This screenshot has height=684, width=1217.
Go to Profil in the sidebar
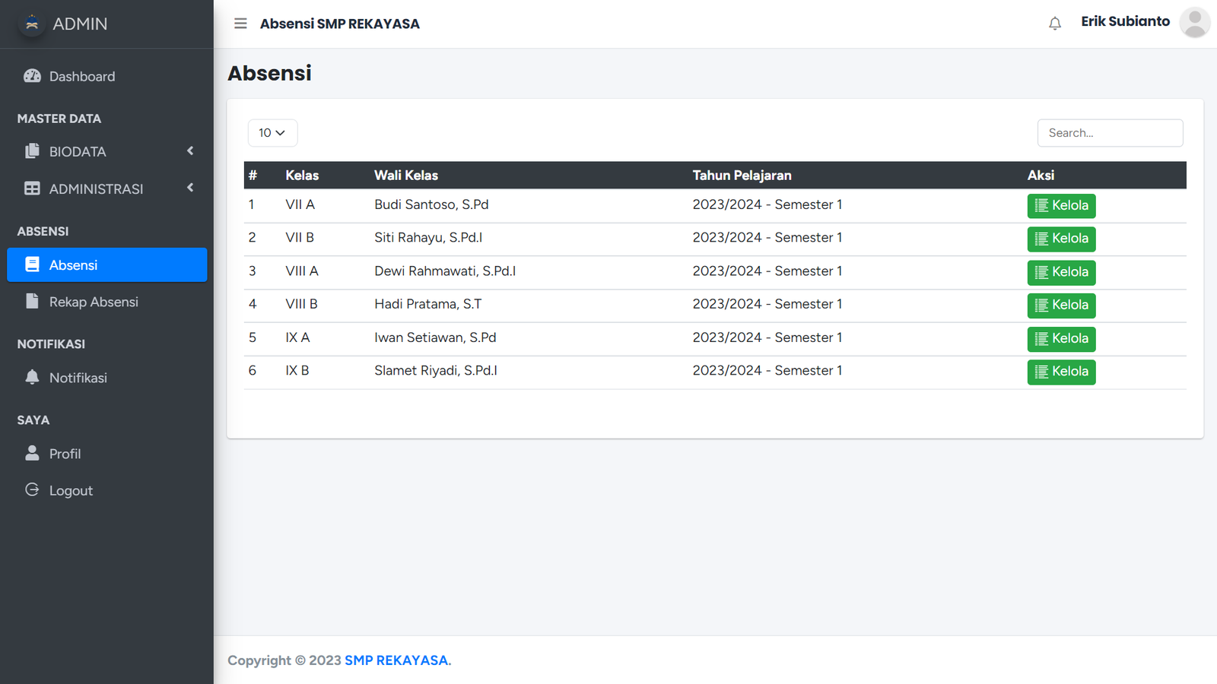tap(65, 454)
